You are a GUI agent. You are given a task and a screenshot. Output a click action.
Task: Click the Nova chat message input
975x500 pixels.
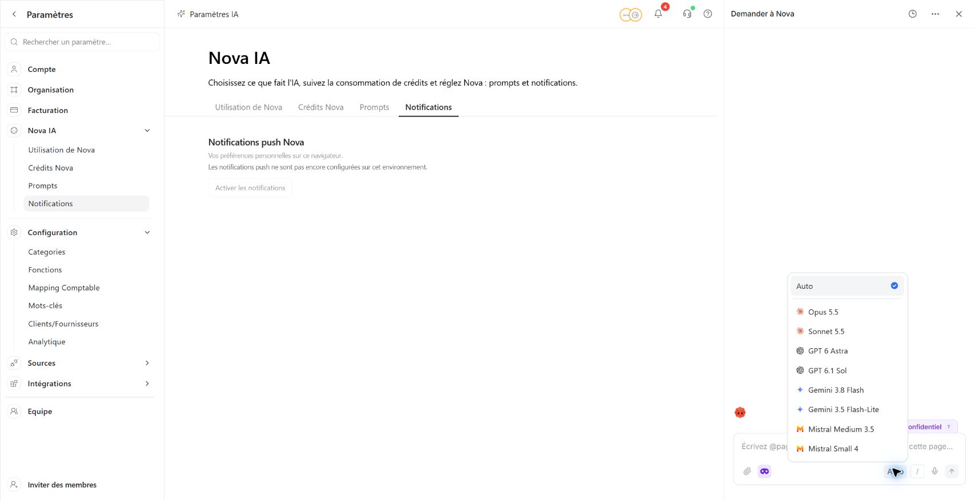click(849, 447)
